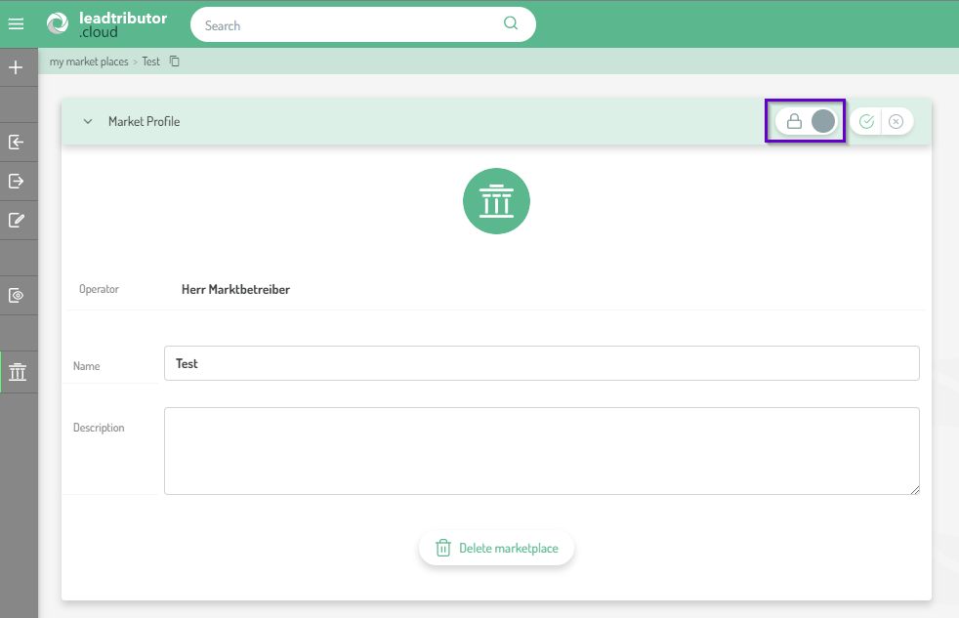This screenshot has width=959, height=618.
Task: Click the 'Test' breadcrumb item
Action: (150, 62)
